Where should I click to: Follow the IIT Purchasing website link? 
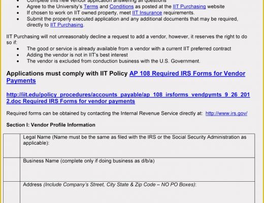189,7
